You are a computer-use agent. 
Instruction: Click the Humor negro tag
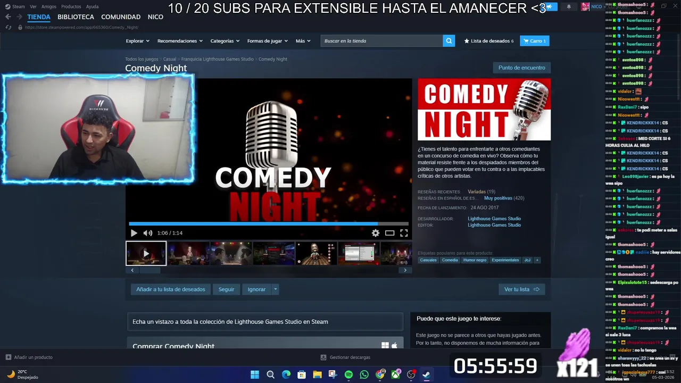[475, 260]
